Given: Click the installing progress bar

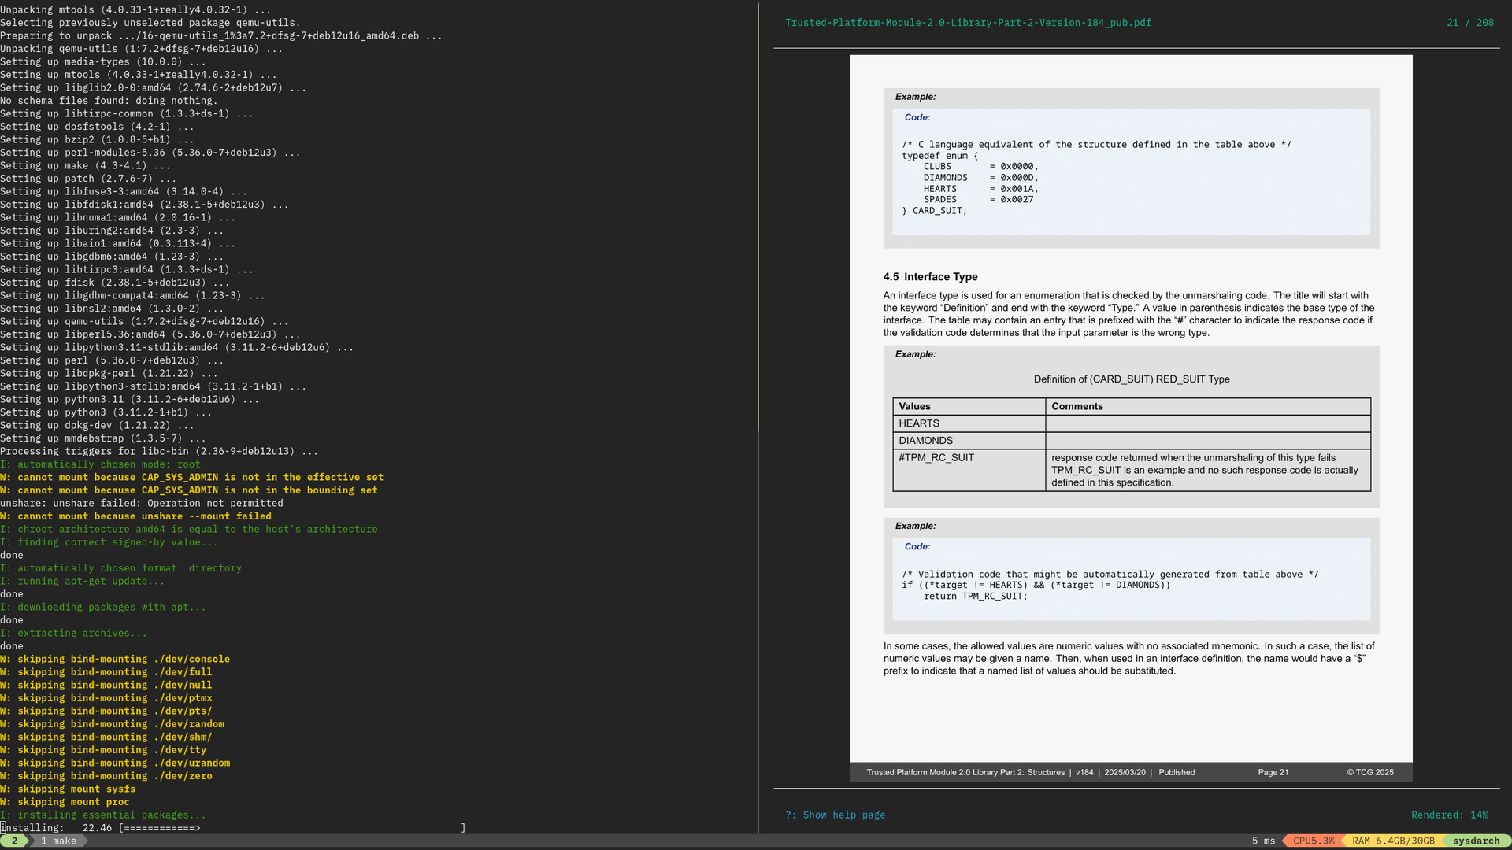Looking at the screenshot, I should tap(291, 828).
